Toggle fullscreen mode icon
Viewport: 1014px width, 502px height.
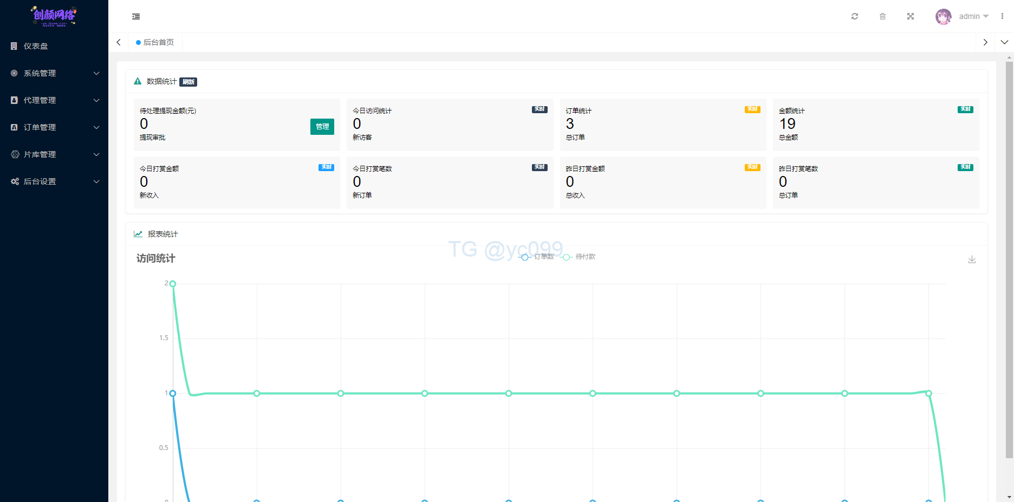[911, 16]
